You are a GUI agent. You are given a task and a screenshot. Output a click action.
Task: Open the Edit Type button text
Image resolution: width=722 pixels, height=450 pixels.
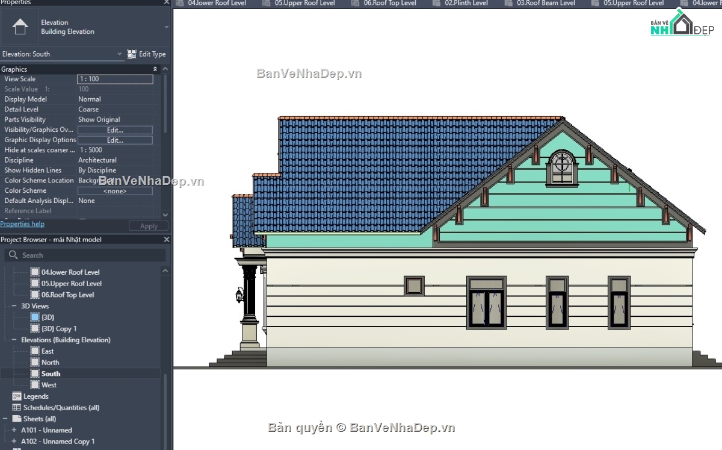[x=152, y=54]
